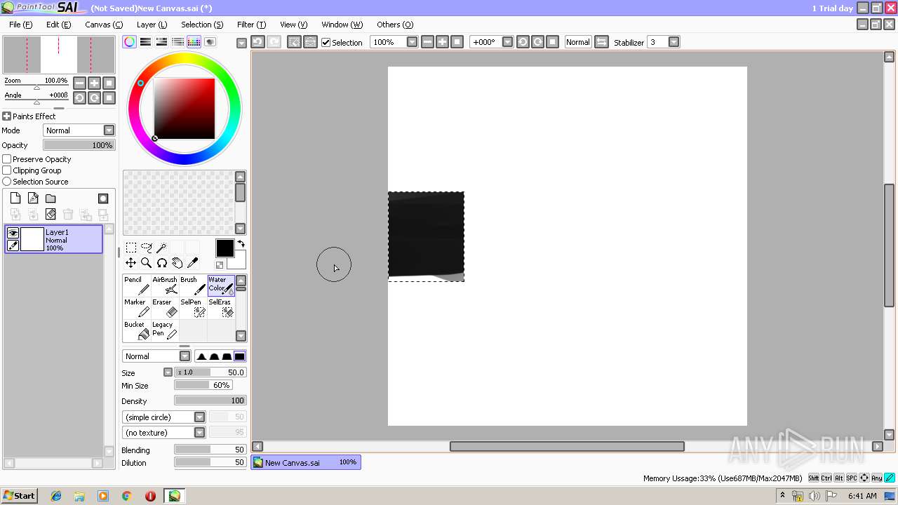Viewport: 898px width, 505px height.
Task: Open the brush Normal mode dropdown
Action: [156, 356]
